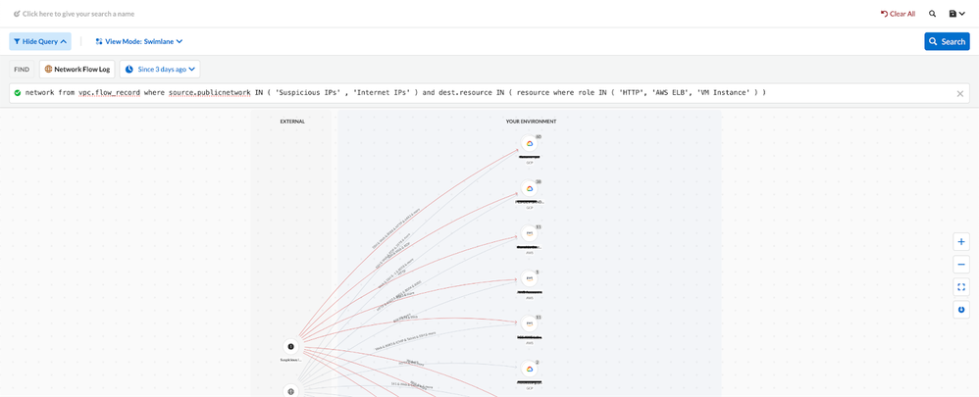The width and height of the screenshot is (979, 397).
Task: Open saved searches via magnifier icon
Action: 933,13
